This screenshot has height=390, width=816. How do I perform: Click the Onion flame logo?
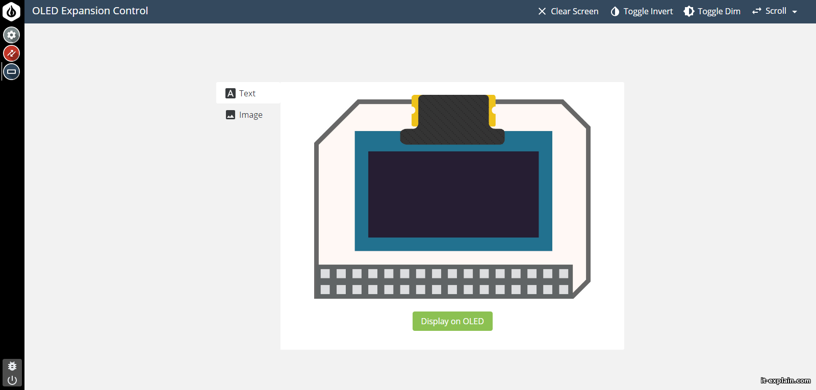click(11, 11)
